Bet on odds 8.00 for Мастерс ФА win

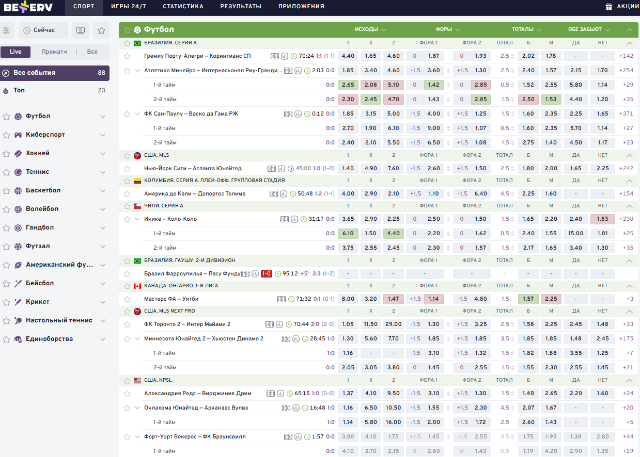[x=348, y=299]
